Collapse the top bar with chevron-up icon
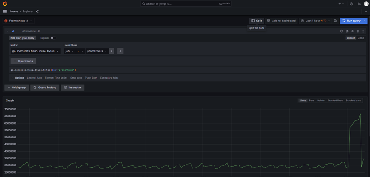 point(366,12)
